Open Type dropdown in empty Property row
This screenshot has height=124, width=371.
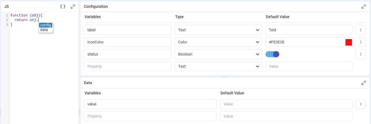pyautogui.click(x=218, y=66)
